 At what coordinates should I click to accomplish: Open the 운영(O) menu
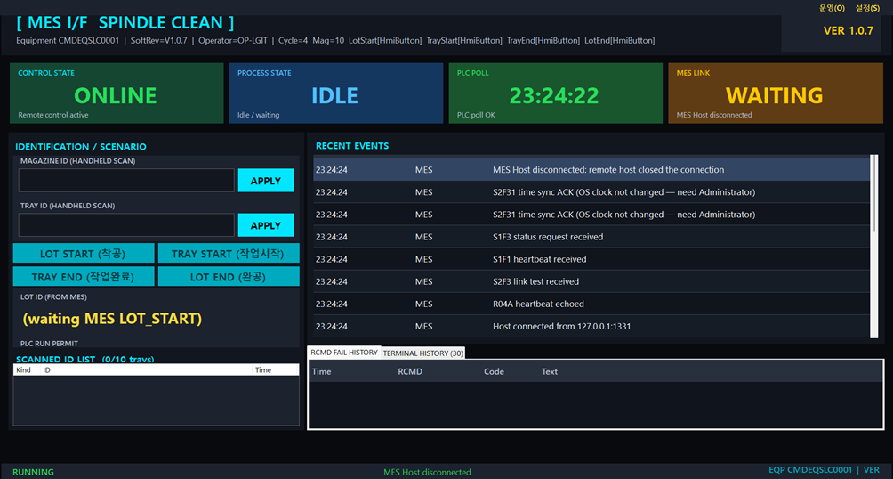pyautogui.click(x=832, y=8)
